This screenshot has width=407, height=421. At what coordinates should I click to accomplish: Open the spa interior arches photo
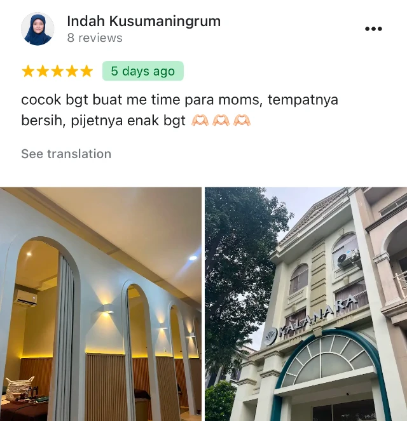click(x=100, y=304)
